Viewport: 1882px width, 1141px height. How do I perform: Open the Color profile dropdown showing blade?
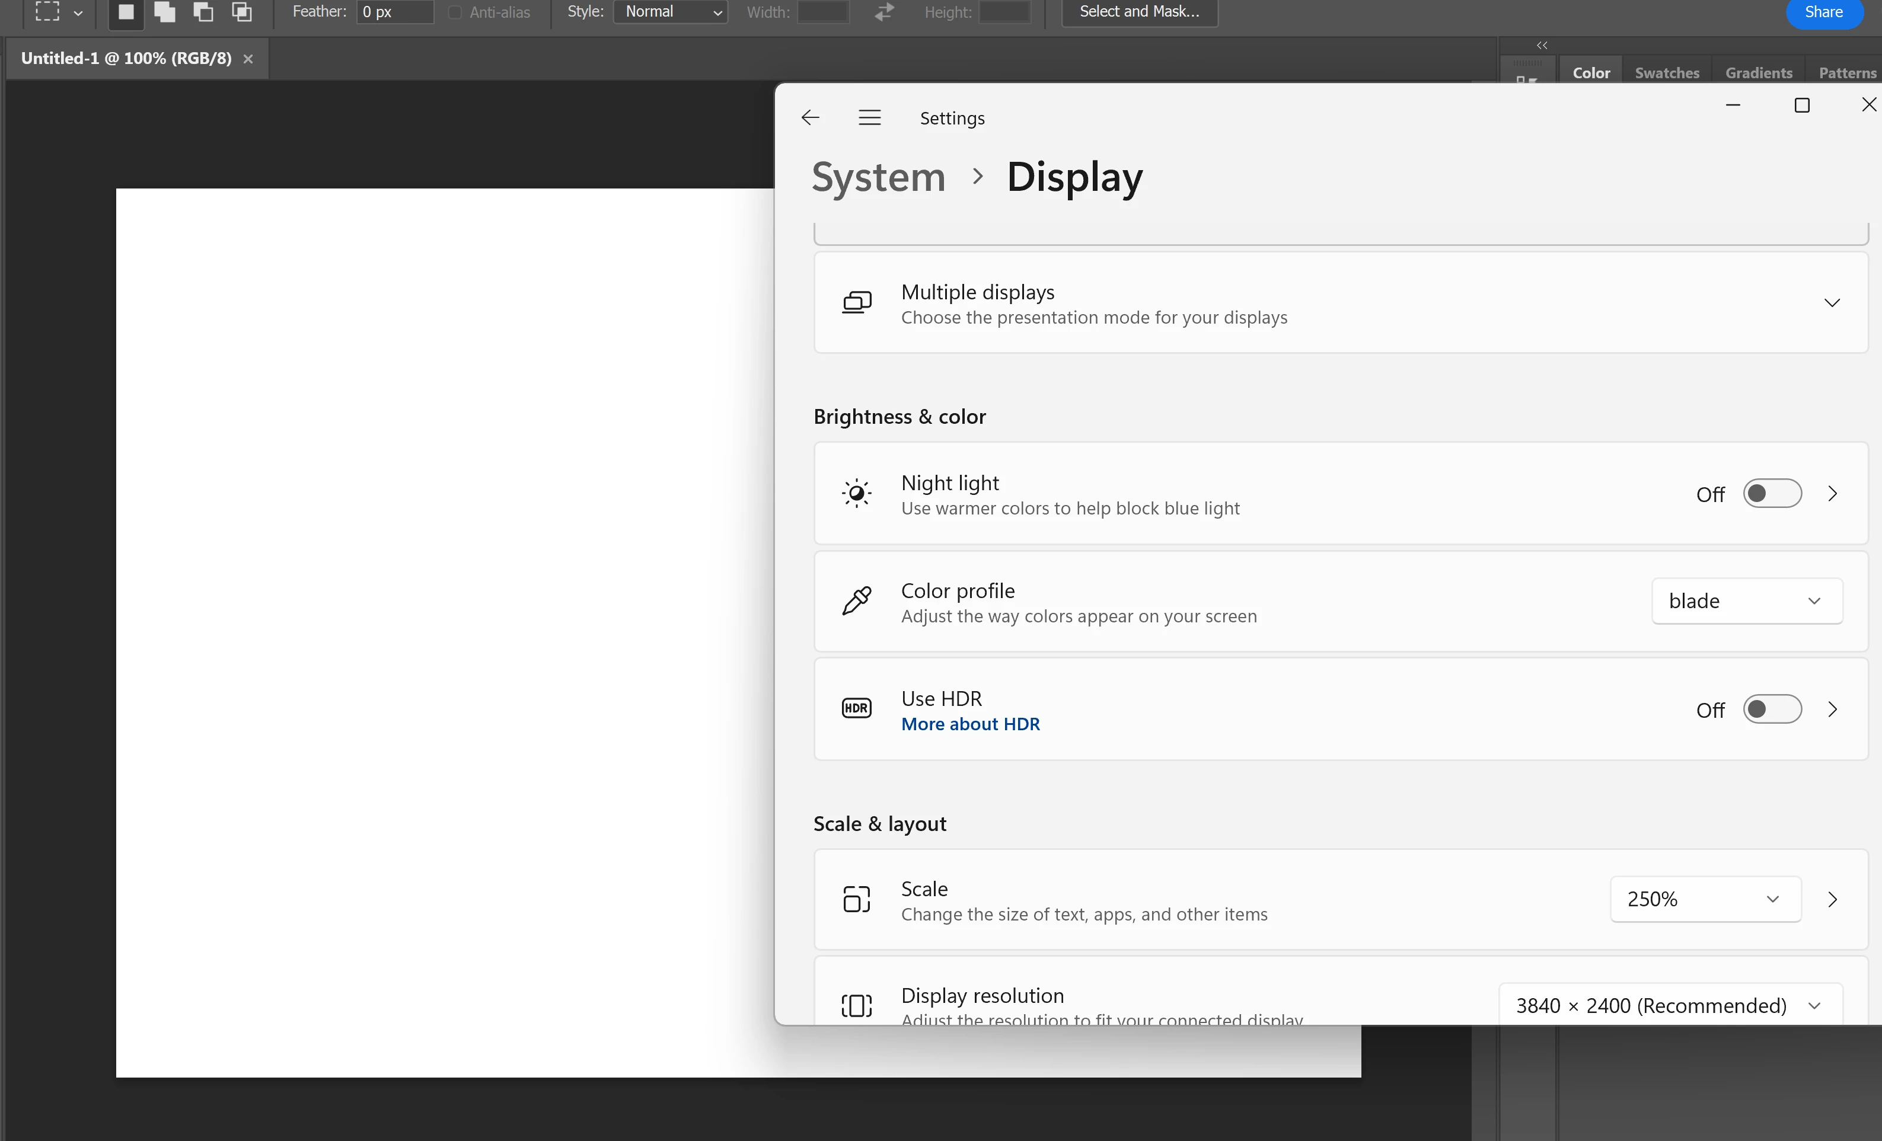point(1746,601)
